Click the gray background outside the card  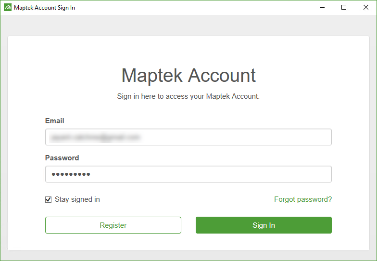click(188, 25)
